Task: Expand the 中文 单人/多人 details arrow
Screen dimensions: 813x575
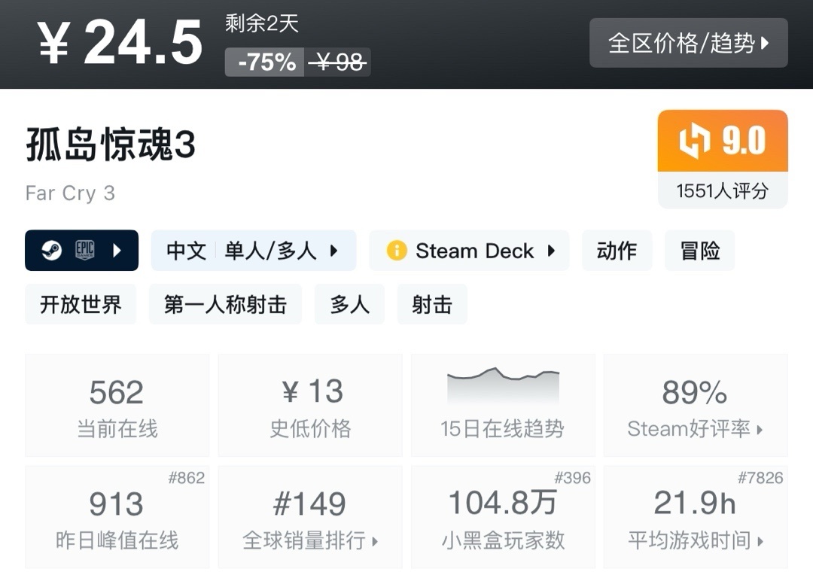Action: [x=334, y=251]
